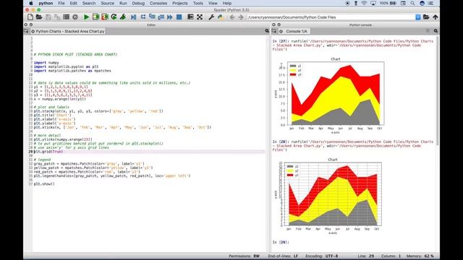This screenshot has height=260, width=463.
Task: Click the console scrollbar
Action: [437, 92]
